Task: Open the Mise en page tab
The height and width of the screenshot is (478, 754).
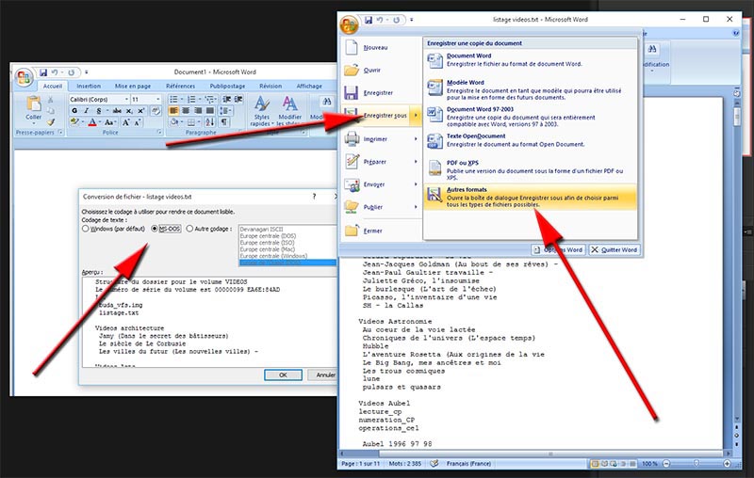Action: pos(133,86)
